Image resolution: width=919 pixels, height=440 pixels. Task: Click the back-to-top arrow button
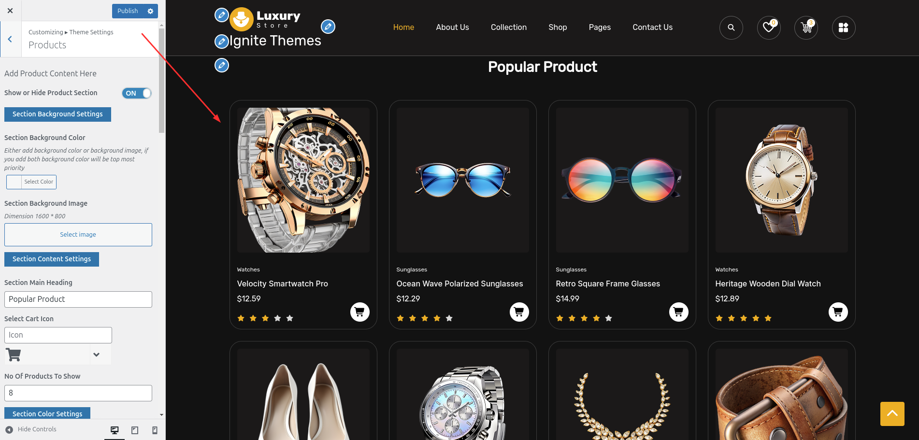pyautogui.click(x=892, y=414)
